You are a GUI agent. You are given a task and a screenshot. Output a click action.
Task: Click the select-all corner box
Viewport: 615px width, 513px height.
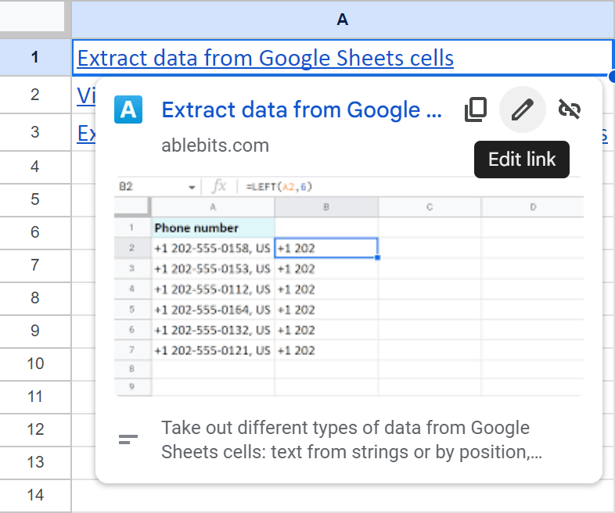(34, 17)
